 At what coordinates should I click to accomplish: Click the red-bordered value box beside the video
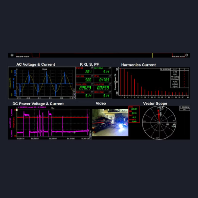(134, 114)
